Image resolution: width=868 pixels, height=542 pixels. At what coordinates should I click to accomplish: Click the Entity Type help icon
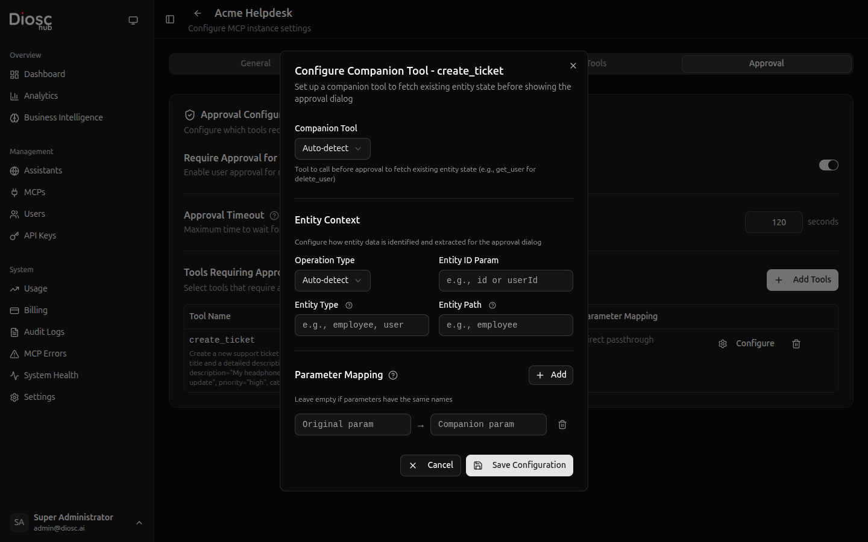coord(349,305)
